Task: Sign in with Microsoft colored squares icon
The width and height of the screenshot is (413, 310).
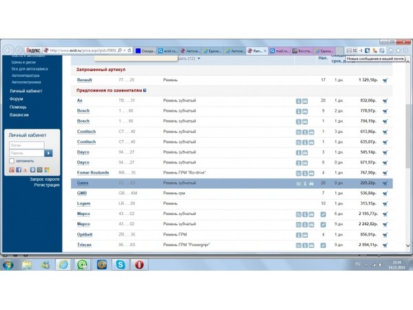Action: point(47,169)
